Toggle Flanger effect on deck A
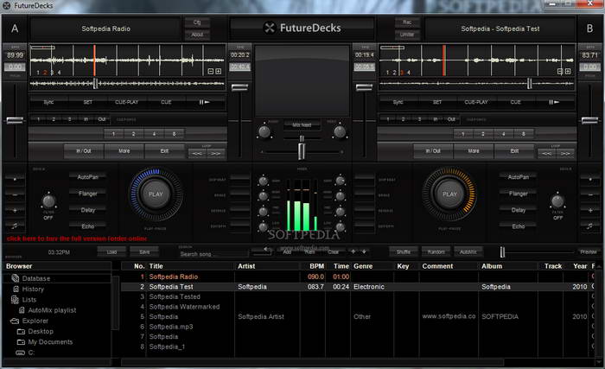 coord(87,194)
